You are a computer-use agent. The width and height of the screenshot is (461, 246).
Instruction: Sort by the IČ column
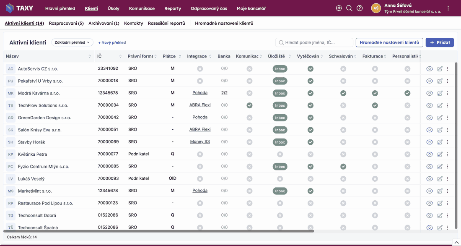[121, 56]
